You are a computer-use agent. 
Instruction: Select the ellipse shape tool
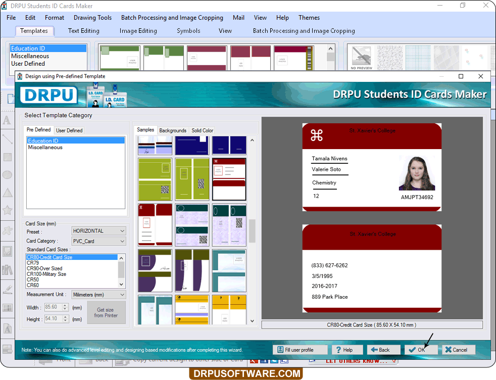pos(7,175)
